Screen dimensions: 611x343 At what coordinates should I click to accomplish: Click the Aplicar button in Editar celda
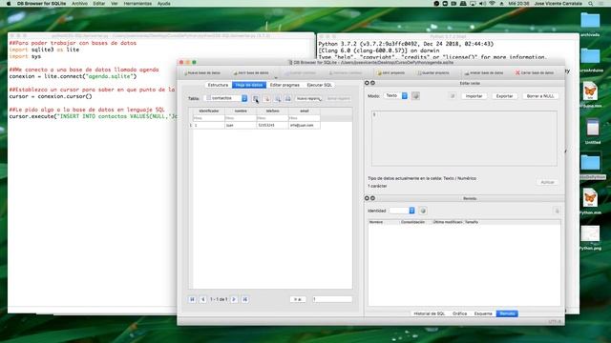tap(547, 182)
